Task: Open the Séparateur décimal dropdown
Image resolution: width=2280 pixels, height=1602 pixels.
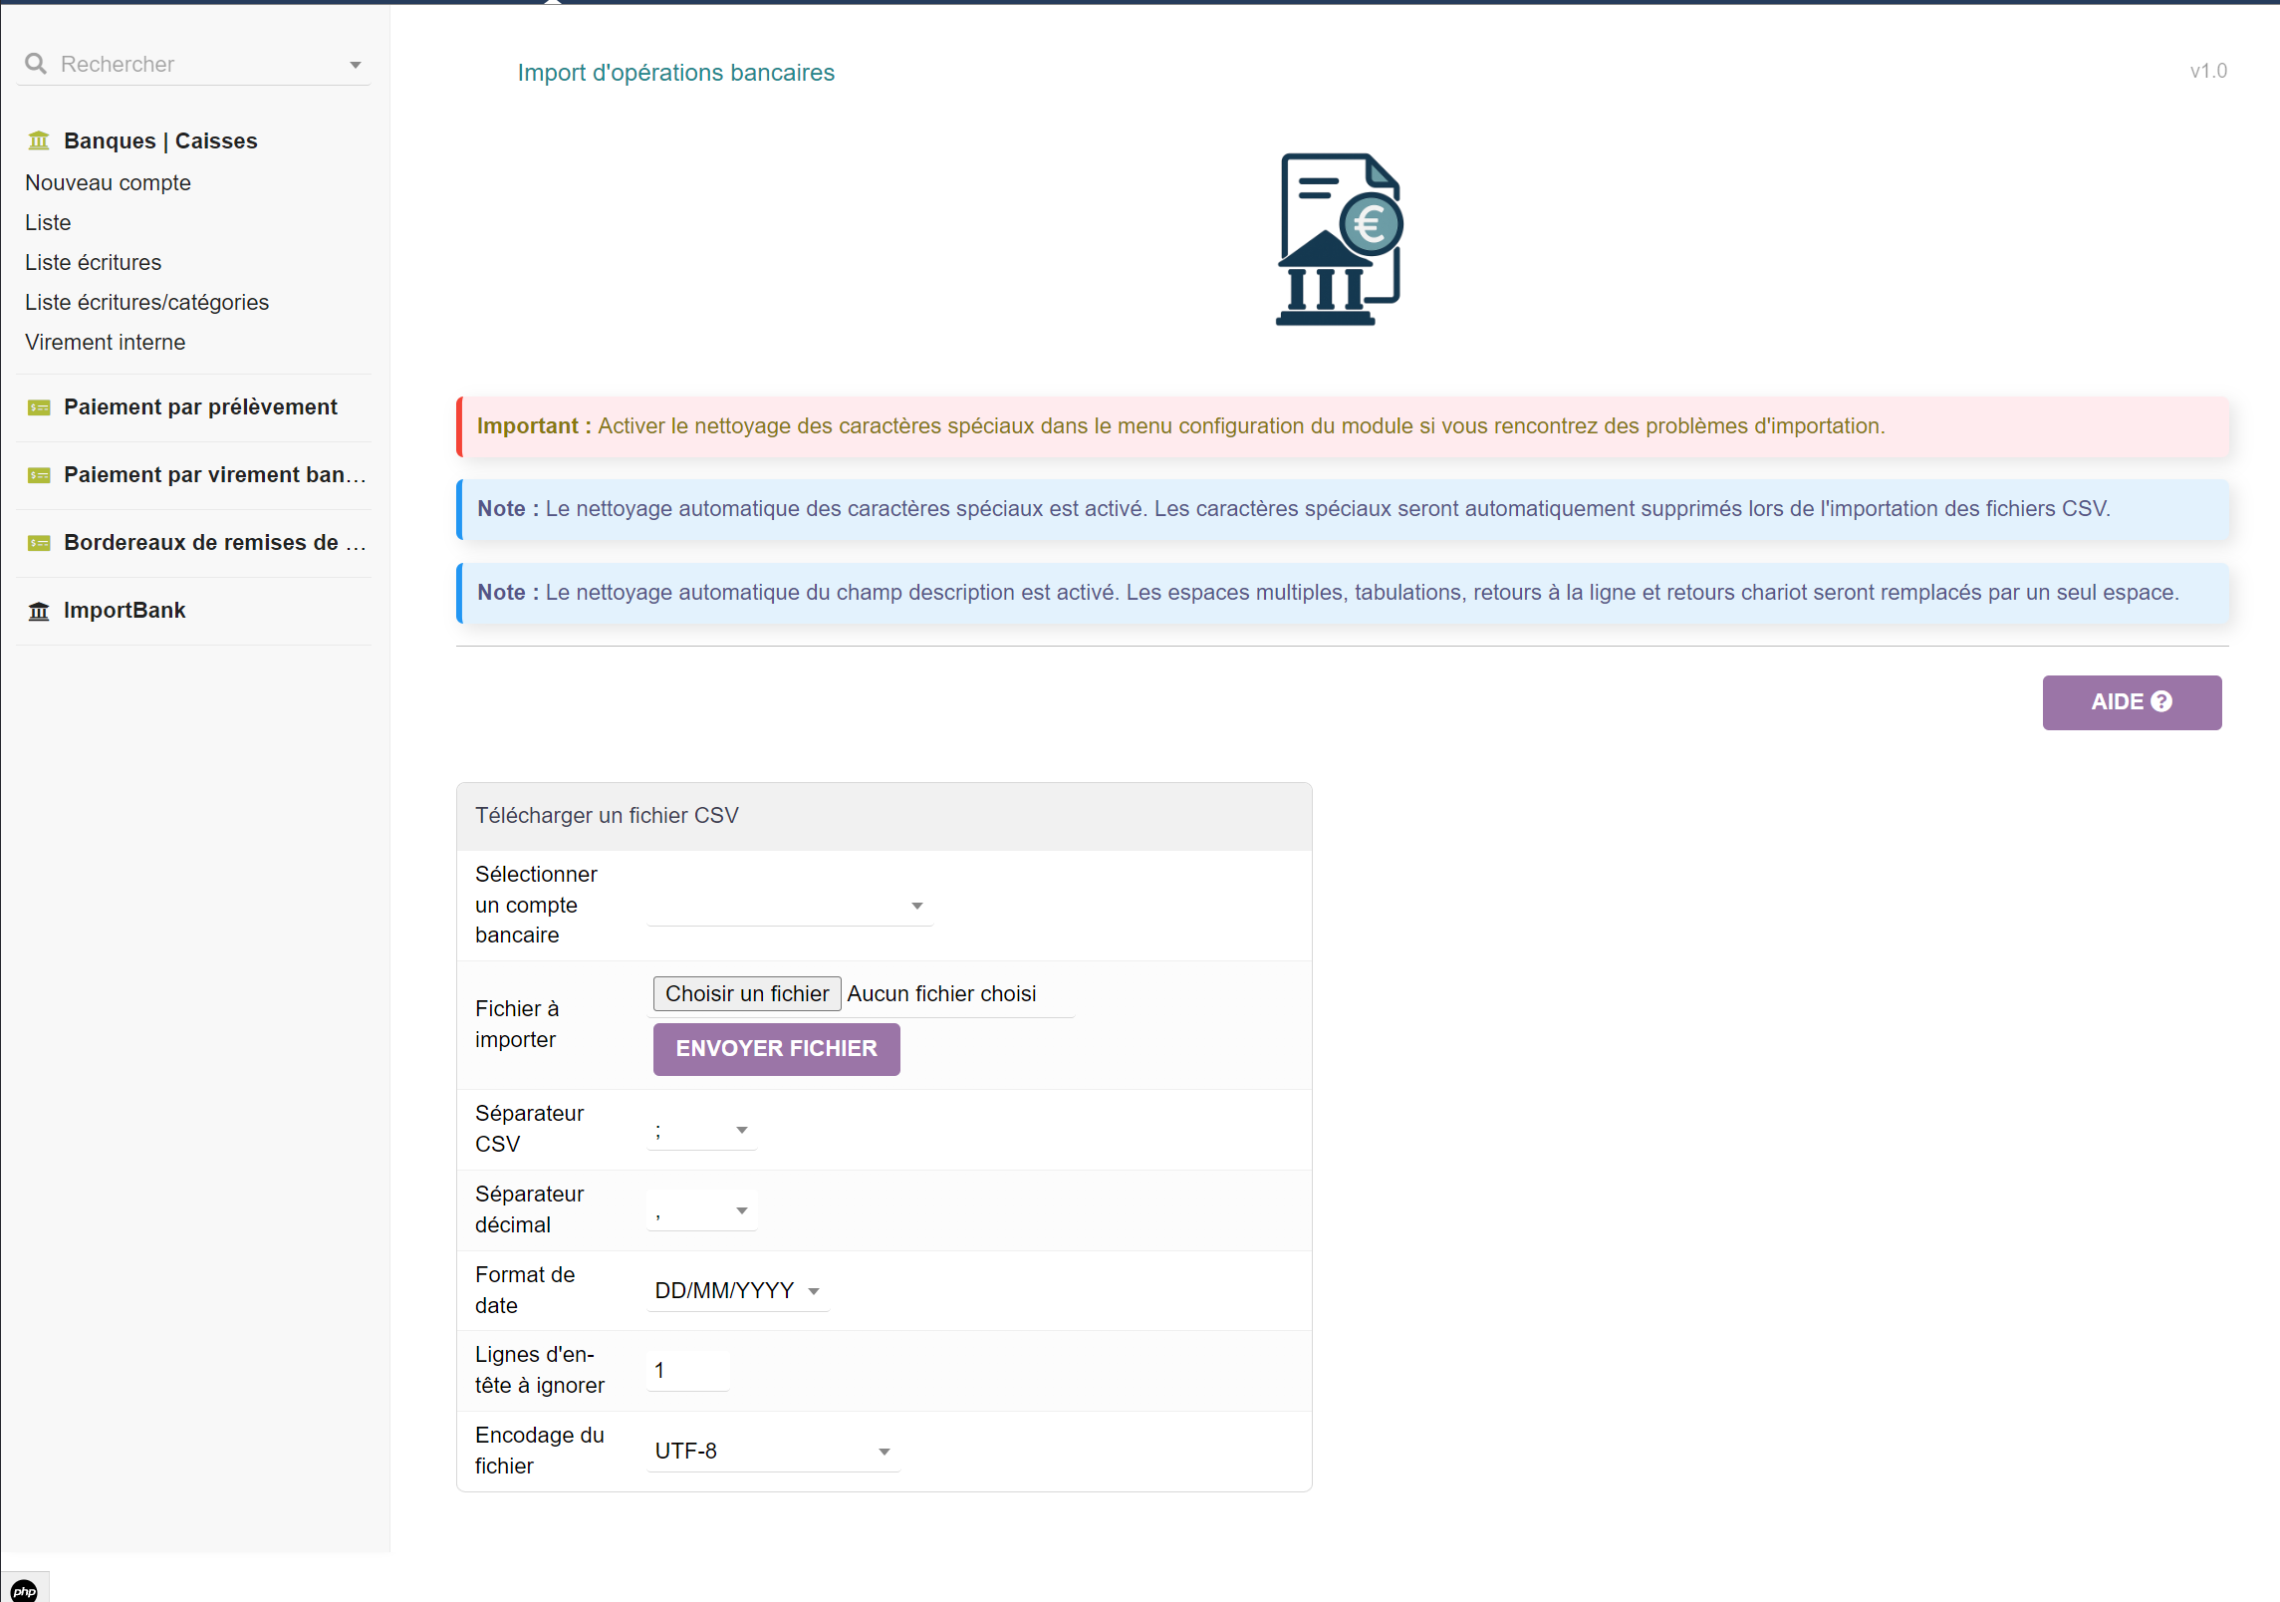Action: 702,1210
